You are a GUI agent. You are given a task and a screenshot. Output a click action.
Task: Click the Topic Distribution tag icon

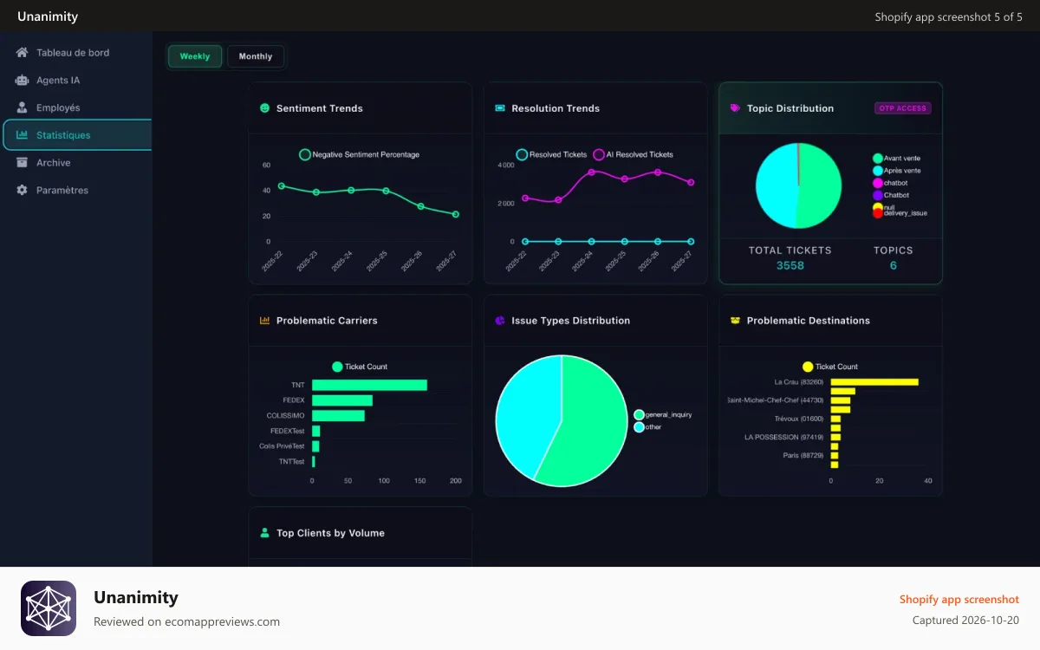736,108
